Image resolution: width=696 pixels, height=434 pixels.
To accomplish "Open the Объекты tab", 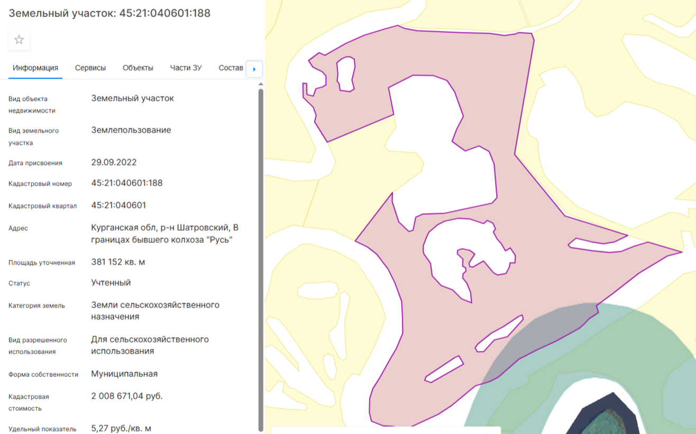I will (x=138, y=68).
